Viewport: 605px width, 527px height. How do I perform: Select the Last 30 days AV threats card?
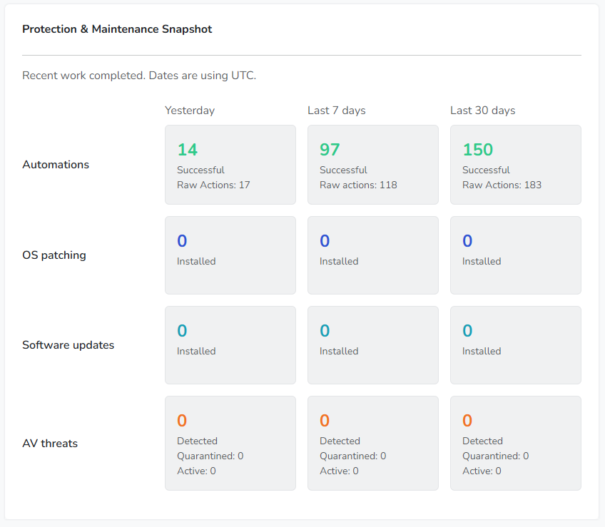(515, 443)
